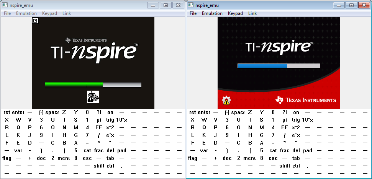
Task: Click the TI-nspire logo in right emulator screen
Action: (279, 47)
